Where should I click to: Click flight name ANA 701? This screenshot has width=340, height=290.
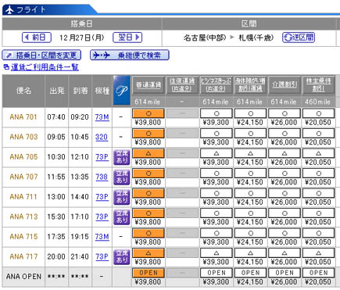tap(23, 117)
